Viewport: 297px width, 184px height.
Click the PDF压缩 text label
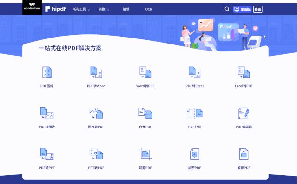[47, 86]
